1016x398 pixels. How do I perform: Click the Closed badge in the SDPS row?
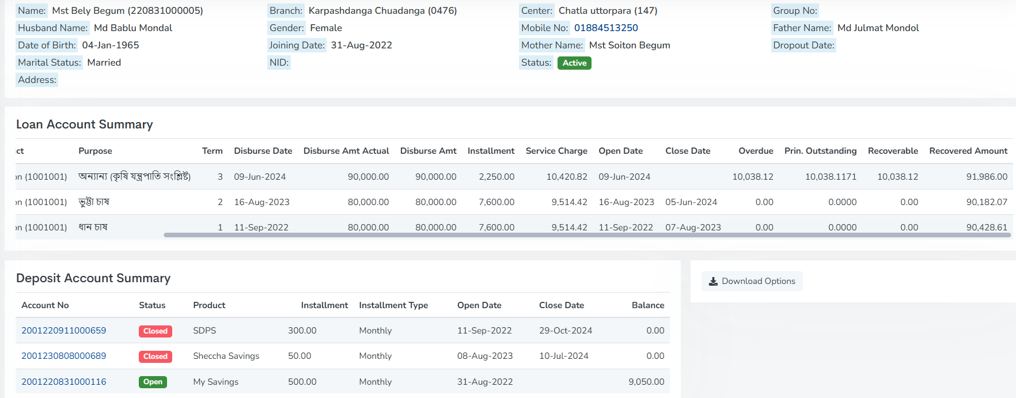[x=156, y=331]
